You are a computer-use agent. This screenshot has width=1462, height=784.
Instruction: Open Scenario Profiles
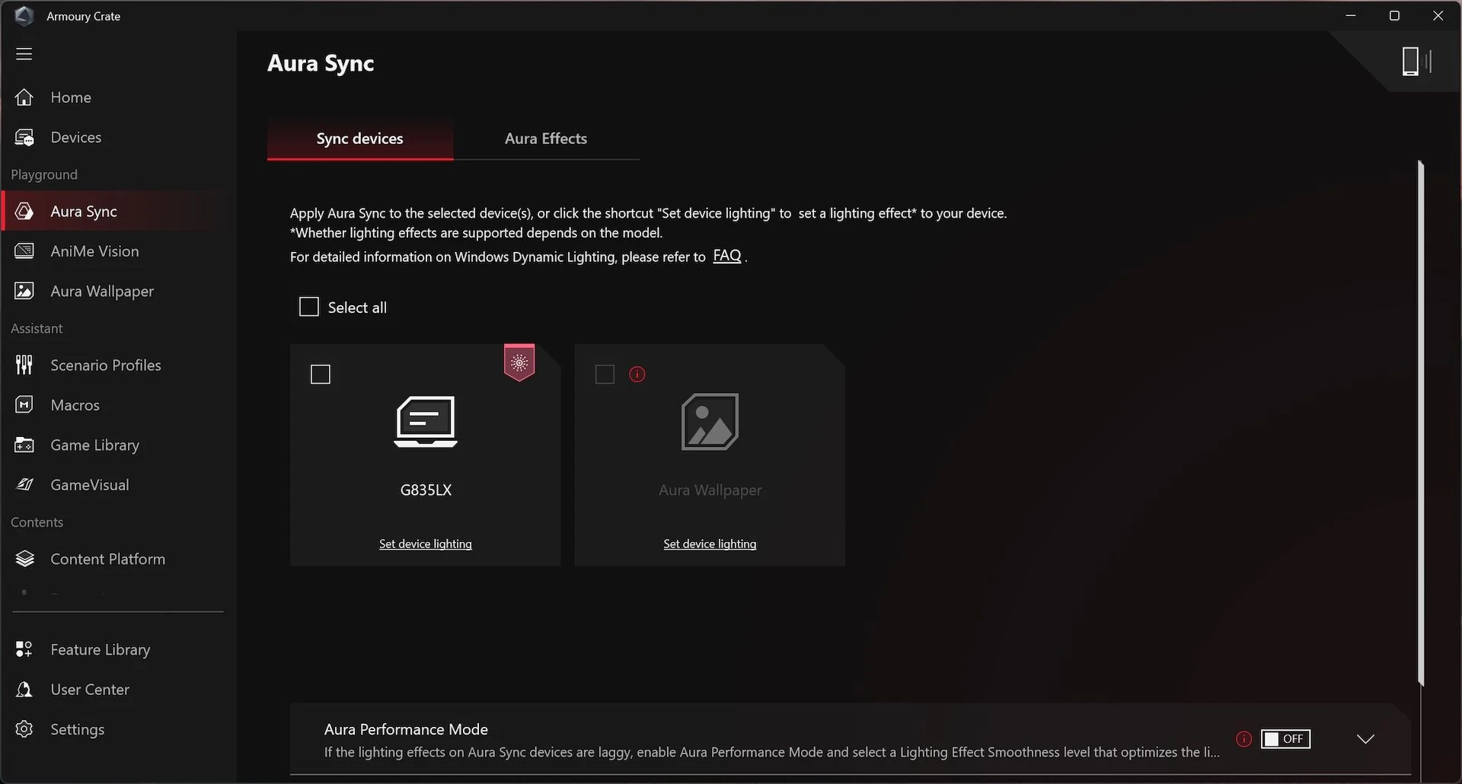(118, 365)
